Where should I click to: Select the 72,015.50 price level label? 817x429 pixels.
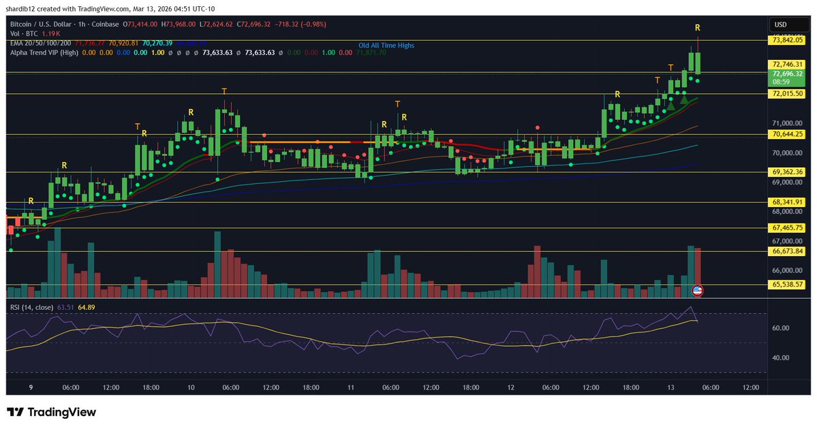[787, 94]
